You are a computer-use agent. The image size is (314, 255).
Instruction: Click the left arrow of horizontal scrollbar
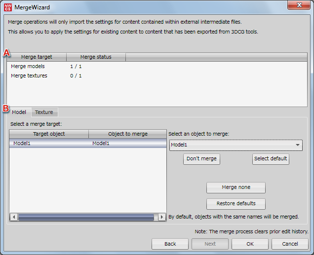coord(14,217)
